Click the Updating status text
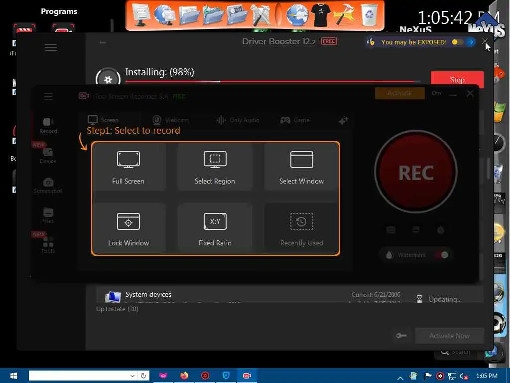The image size is (510, 383). [x=445, y=299]
